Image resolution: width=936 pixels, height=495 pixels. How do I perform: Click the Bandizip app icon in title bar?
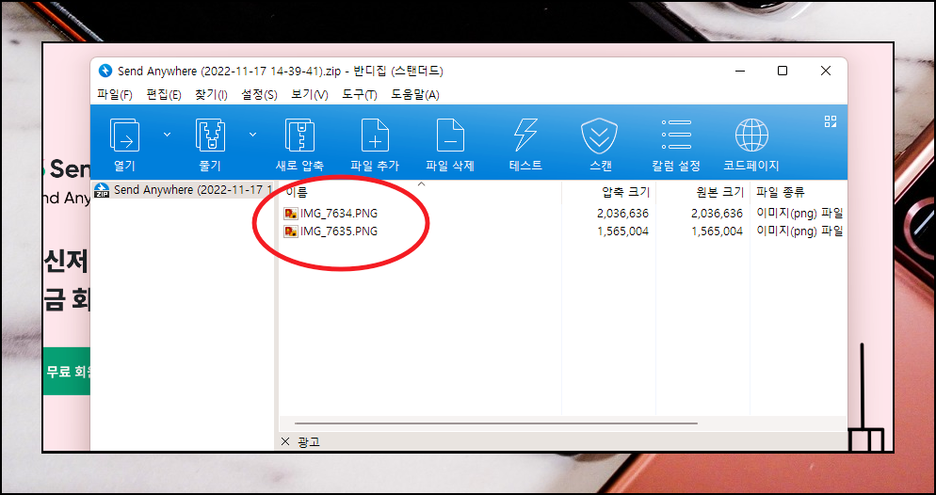[105, 71]
